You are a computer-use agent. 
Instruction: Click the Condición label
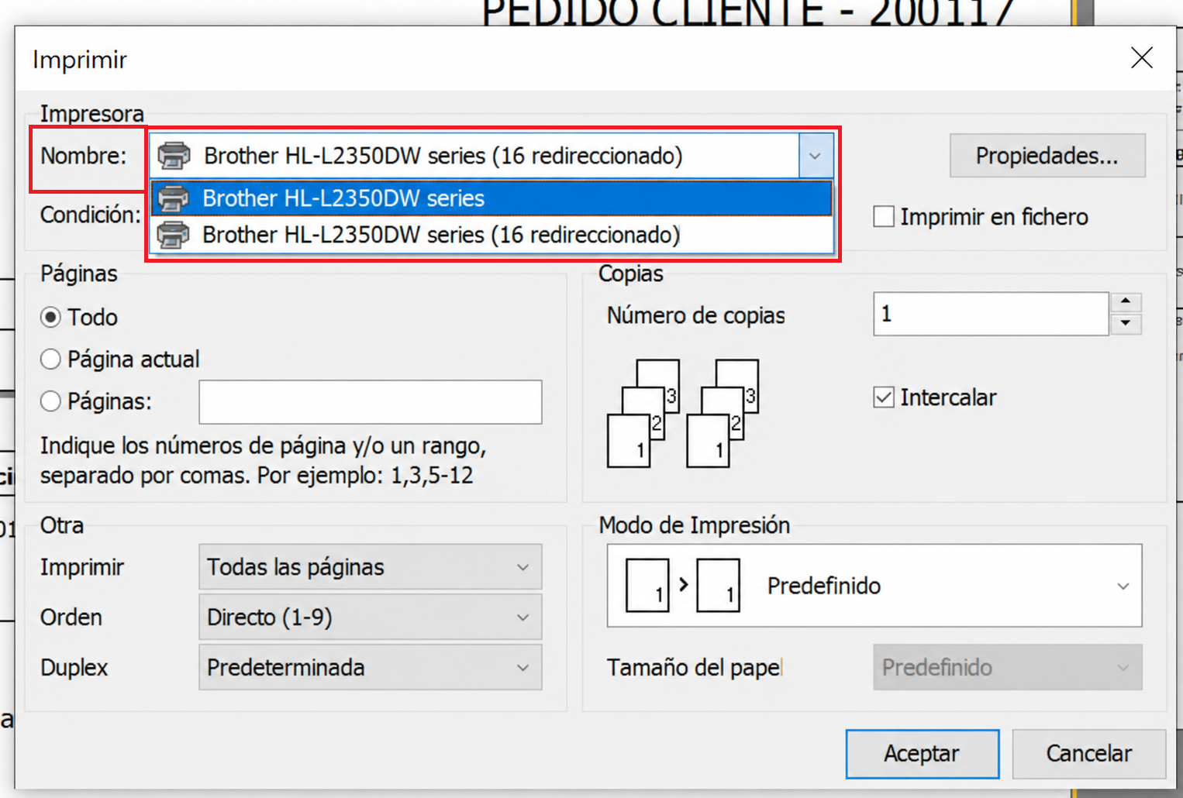click(x=91, y=215)
